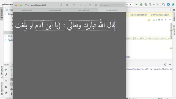
Task: Show the one warning in inspections widget
Action: tap(150, 20)
